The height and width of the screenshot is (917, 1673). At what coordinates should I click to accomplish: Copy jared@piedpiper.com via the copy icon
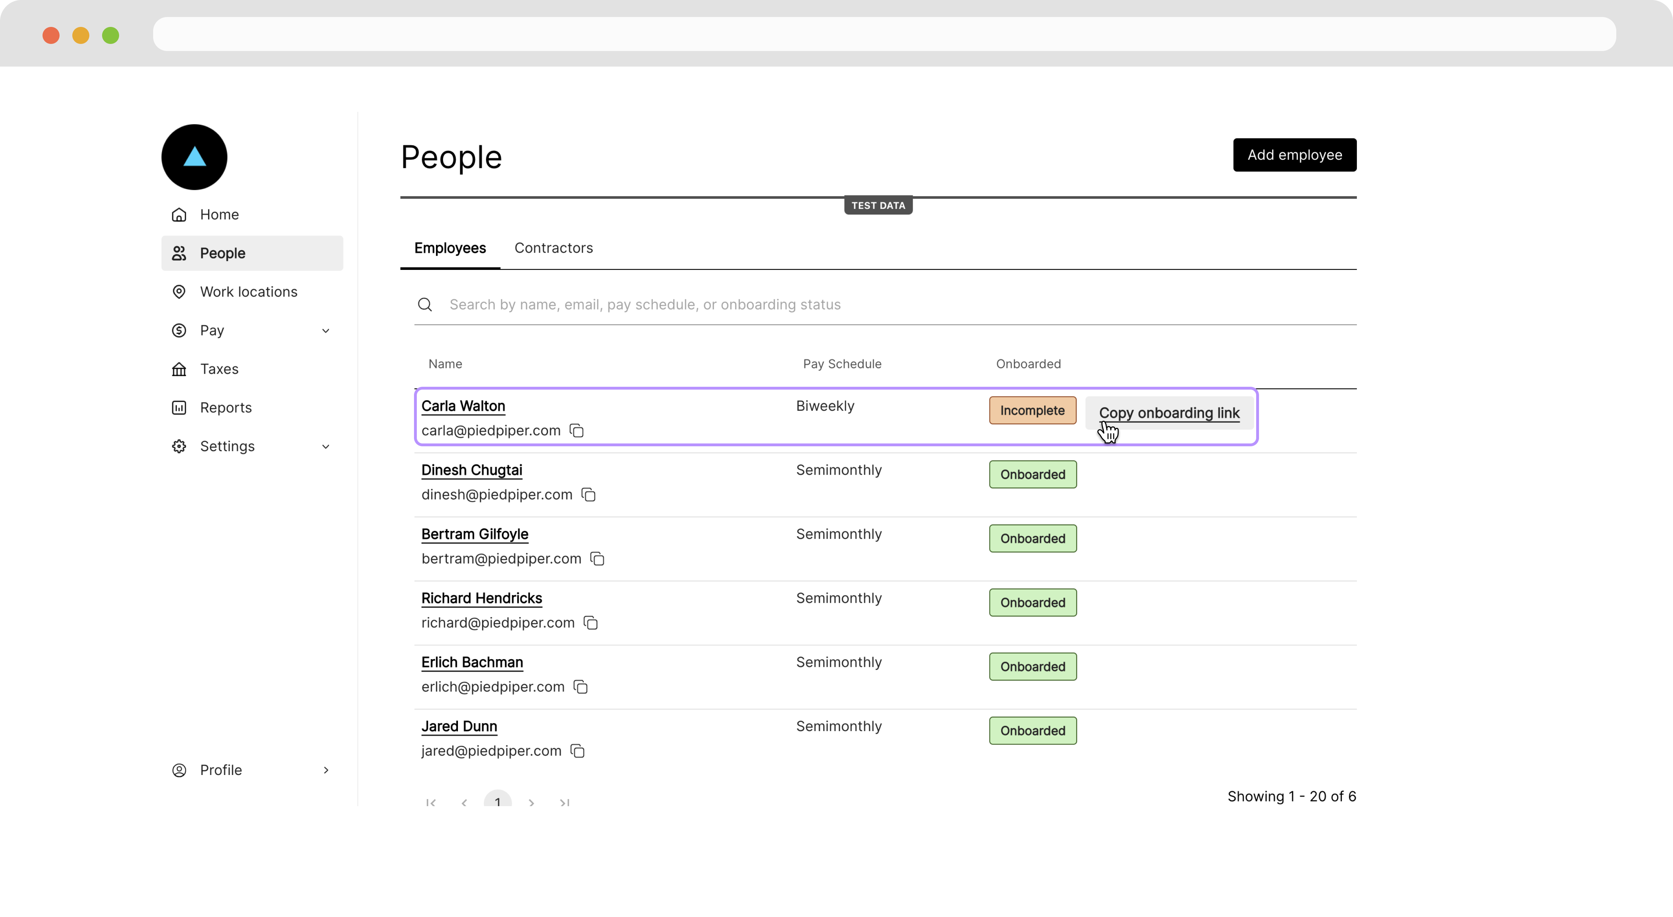(577, 751)
